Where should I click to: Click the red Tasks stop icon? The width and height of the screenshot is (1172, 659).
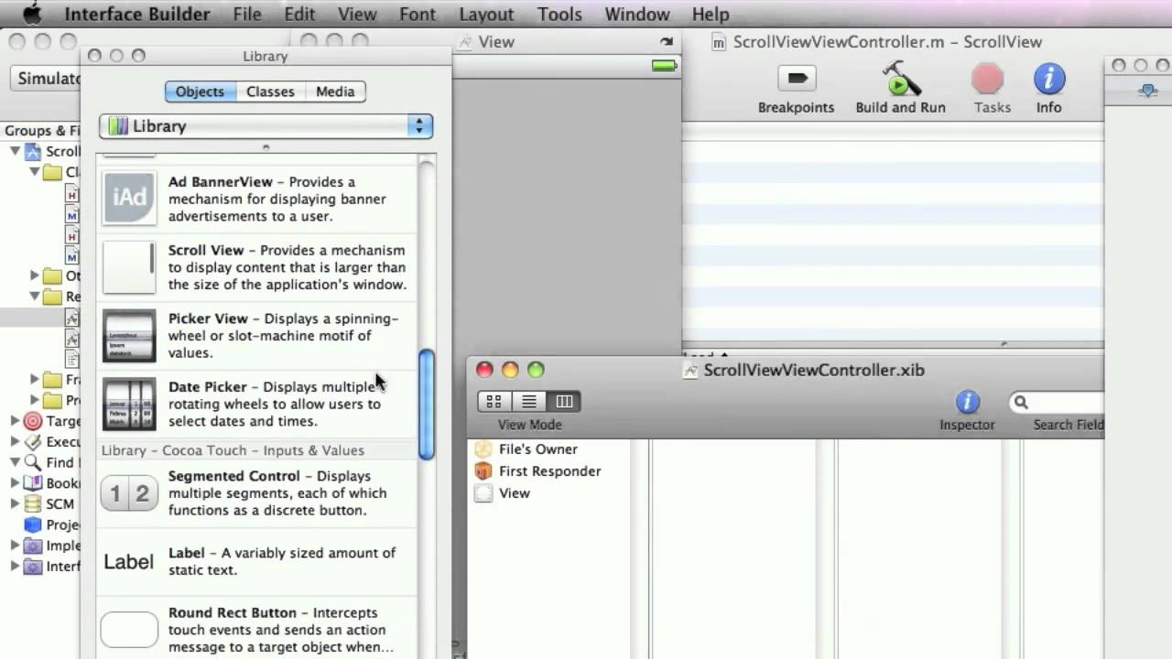(988, 79)
